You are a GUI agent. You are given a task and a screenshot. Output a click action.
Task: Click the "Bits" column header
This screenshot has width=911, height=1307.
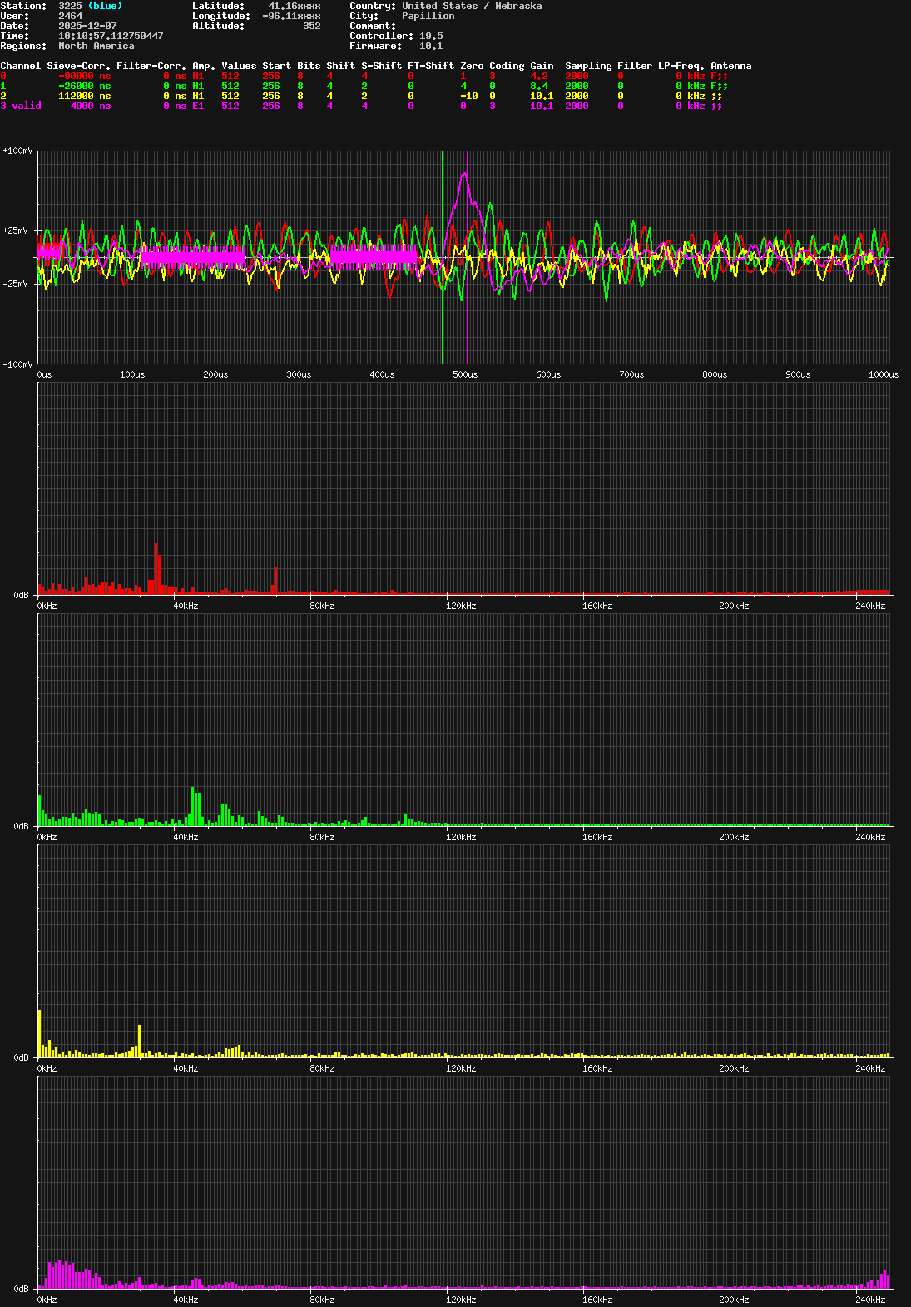tap(309, 66)
